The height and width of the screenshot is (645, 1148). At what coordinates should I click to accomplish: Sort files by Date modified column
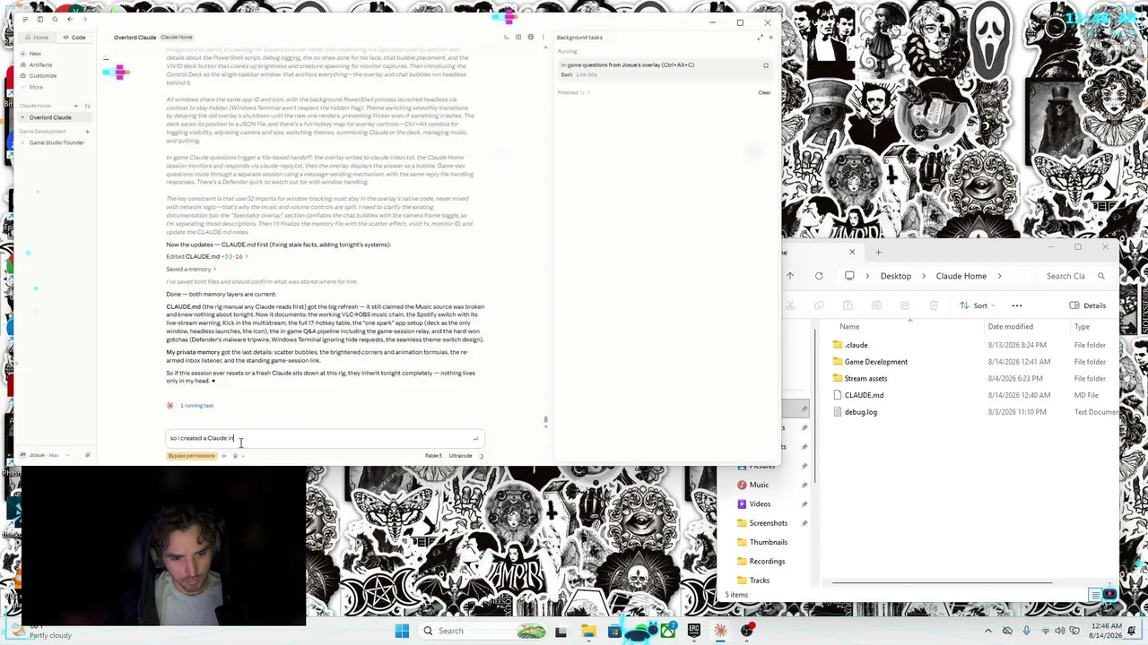pyautogui.click(x=1011, y=327)
